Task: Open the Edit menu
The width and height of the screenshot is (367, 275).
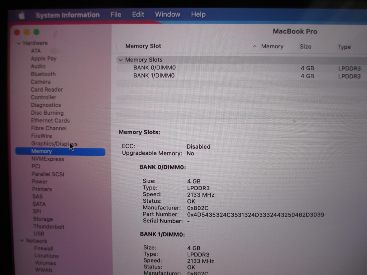Action: pyautogui.click(x=138, y=14)
